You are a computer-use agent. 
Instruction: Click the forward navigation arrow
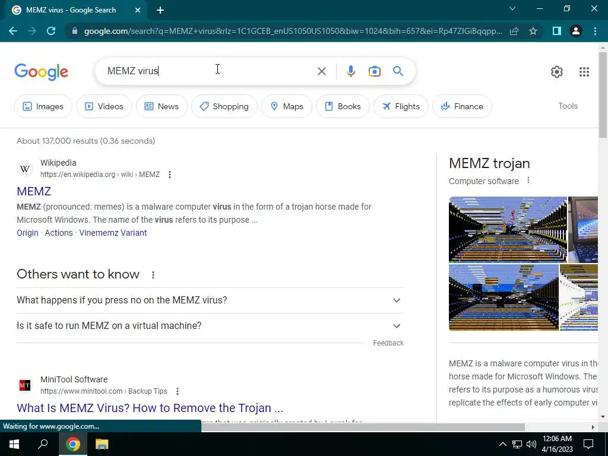click(x=32, y=31)
